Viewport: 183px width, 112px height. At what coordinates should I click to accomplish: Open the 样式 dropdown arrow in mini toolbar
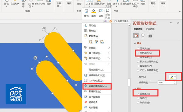[89, 11]
